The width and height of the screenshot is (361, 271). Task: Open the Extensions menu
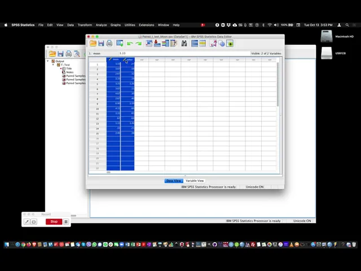(147, 25)
